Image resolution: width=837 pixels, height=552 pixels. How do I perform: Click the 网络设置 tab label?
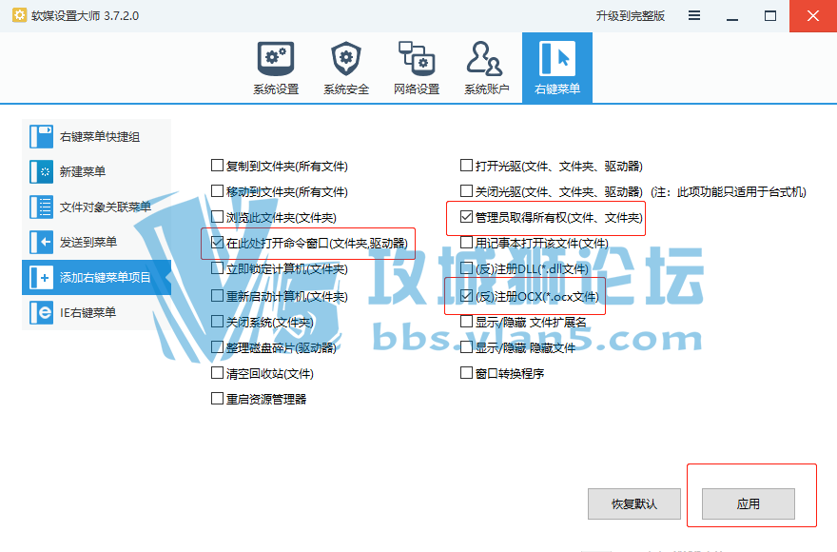coord(417,89)
